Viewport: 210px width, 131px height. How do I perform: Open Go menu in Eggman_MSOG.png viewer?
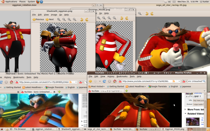pyautogui.click(x=101, y=13)
